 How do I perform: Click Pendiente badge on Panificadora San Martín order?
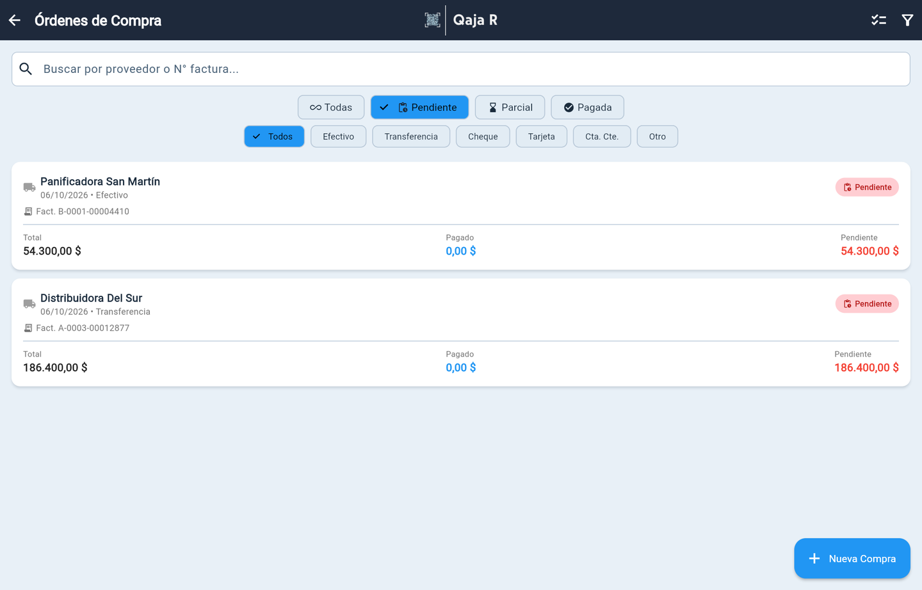(867, 187)
